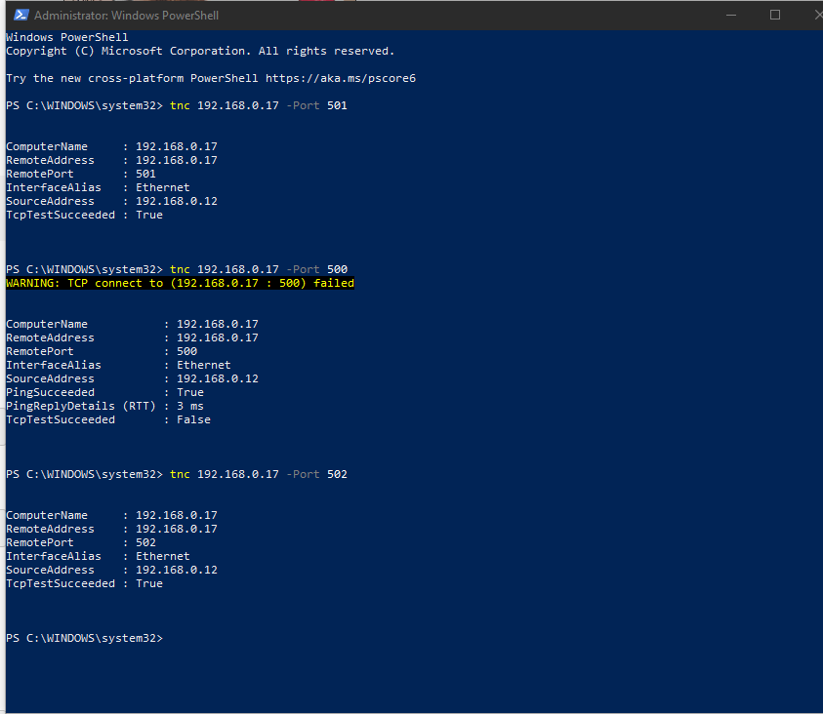This screenshot has width=823, height=714.
Task: Click the InterfaceAlias Ethernet in port 500 result
Action: (118, 365)
